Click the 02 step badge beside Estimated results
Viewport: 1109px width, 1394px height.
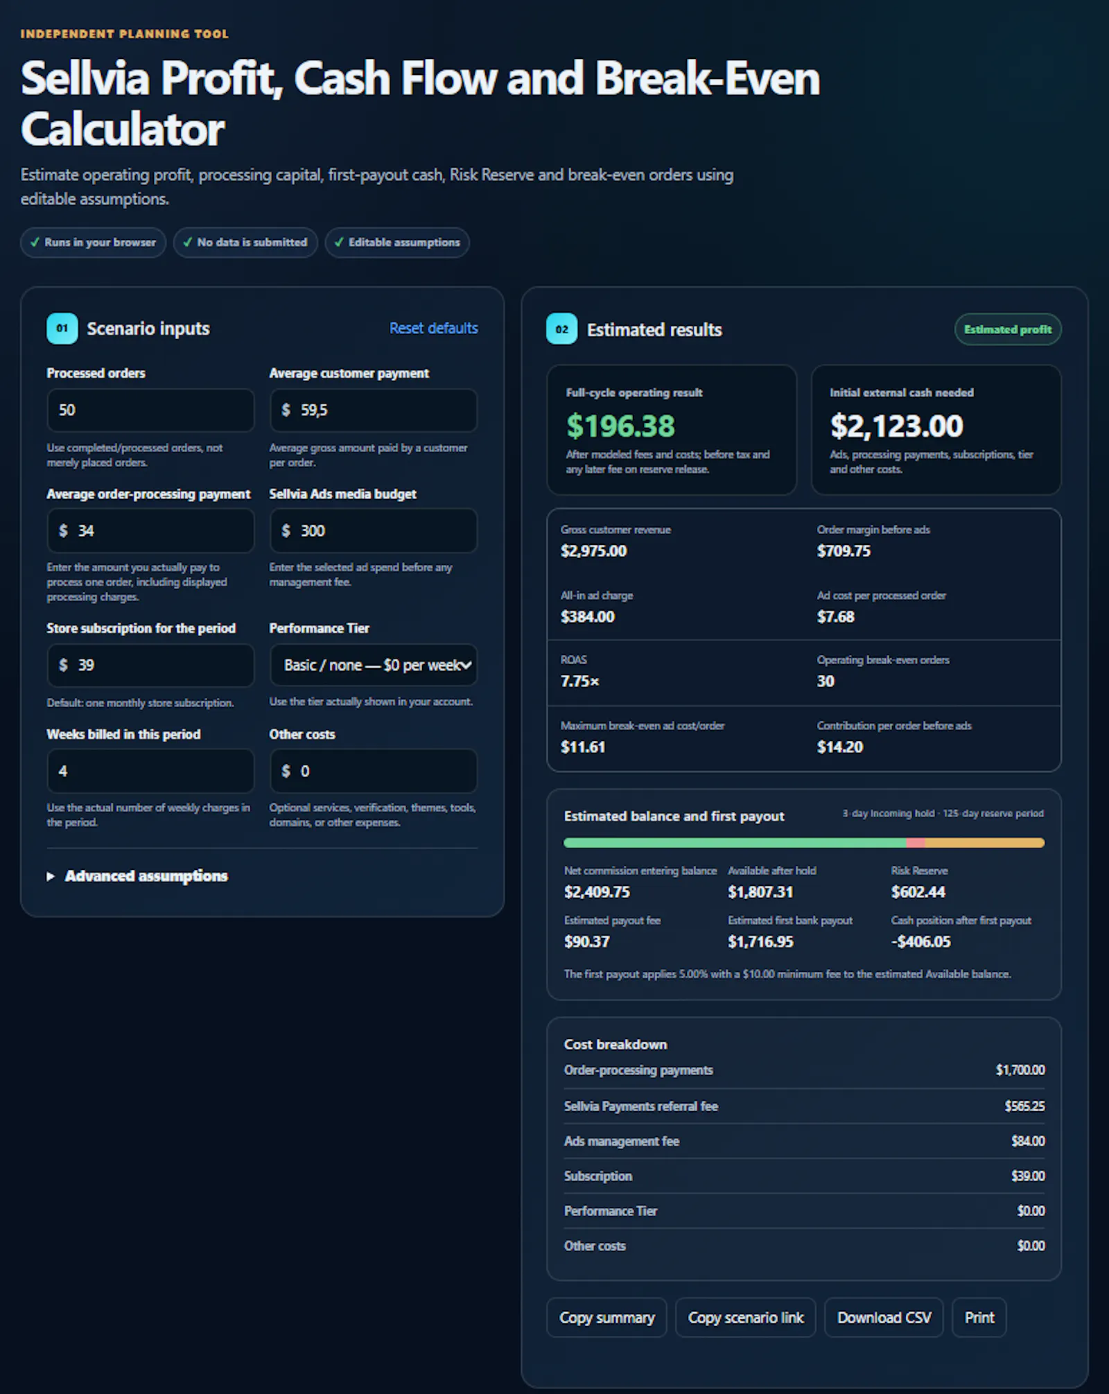pyautogui.click(x=561, y=329)
